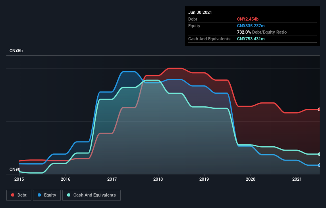The width and height of the screenshot is (326, 208).
Task: Click the Debt label in tooltip
Action: [193, 19]
